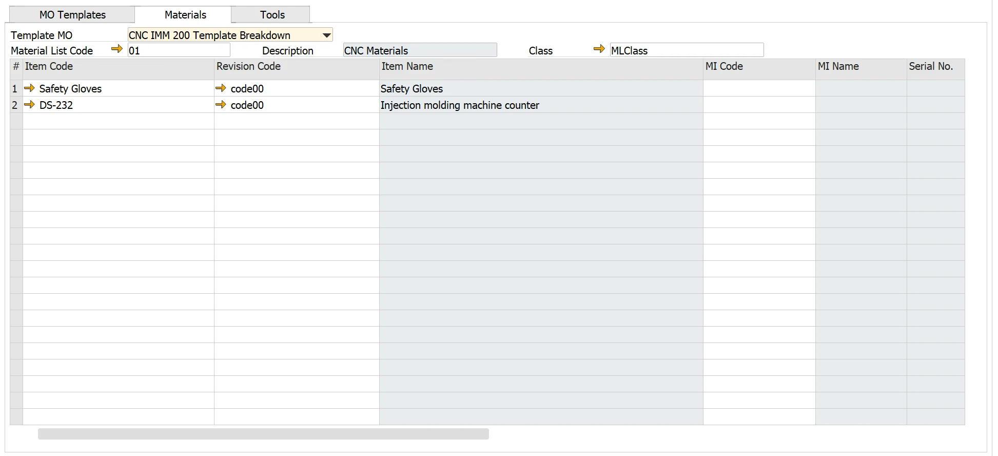This screenshot has width=998, height=456.
Task: Open Safety Gloves item code link arrow
Action: pyautogui.click(x=30, y=88)
